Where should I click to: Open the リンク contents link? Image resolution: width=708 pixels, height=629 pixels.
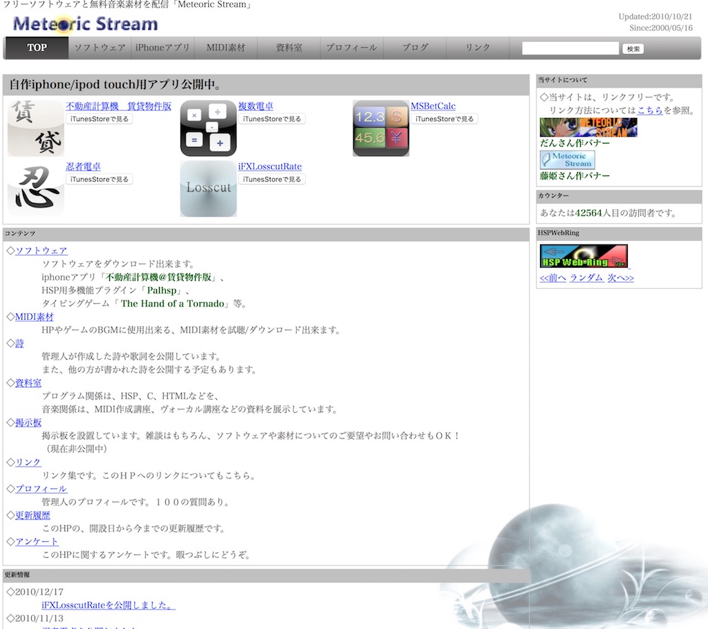[x=28, y=462]
